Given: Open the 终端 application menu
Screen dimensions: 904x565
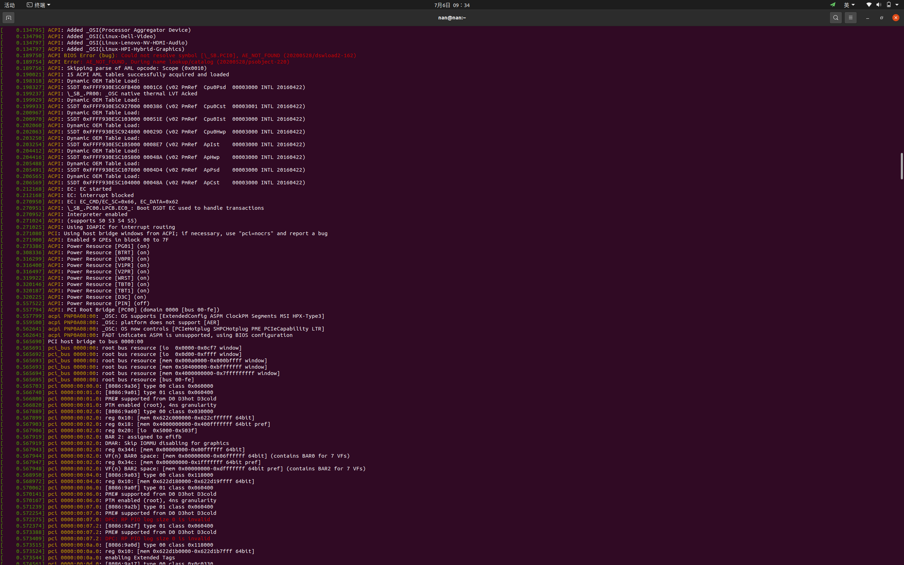Looking at the screenshot, I should [x=38, y=5].
